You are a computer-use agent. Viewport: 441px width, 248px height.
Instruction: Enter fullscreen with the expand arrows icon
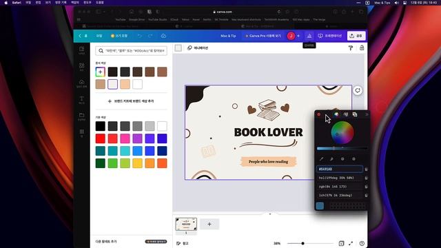tap(351, 243)
